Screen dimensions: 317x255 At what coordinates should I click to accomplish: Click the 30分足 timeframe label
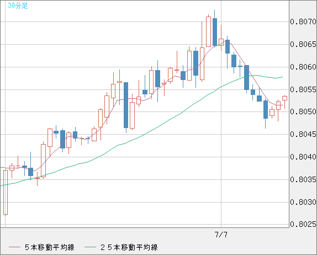pyautogui.click(x=18, y=6)
